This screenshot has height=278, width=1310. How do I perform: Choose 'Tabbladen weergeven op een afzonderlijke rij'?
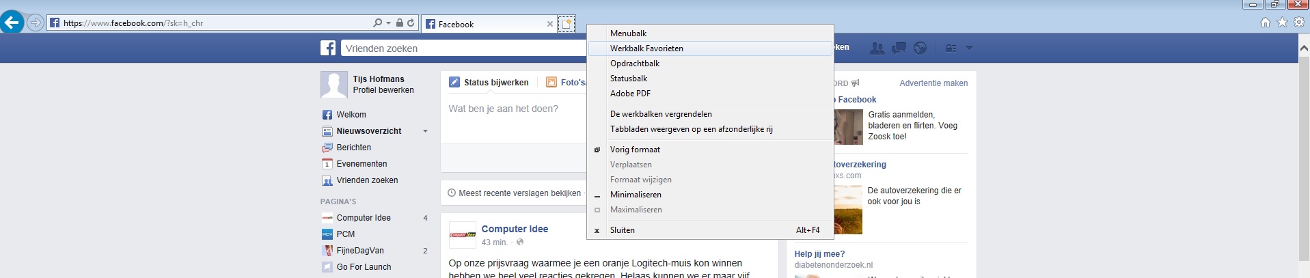(710, 129)
